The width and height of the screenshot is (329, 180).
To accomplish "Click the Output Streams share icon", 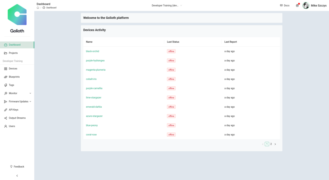I will tap(5, 118).
